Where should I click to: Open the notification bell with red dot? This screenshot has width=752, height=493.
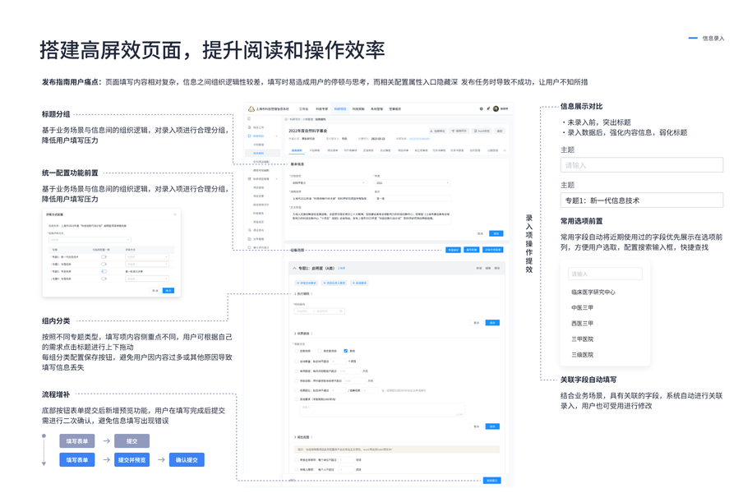(488, 108)
